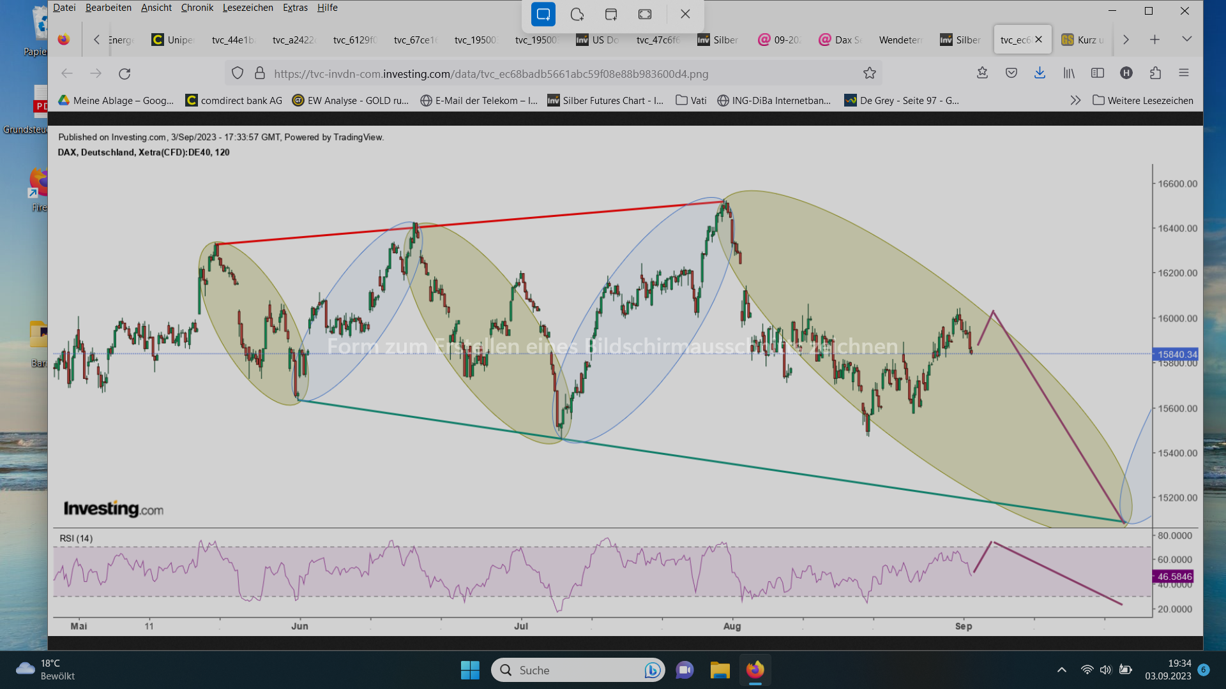1226x689 pixels.
Task: List all tabs dropdown arrow
Action: [x=1186, y=40]
